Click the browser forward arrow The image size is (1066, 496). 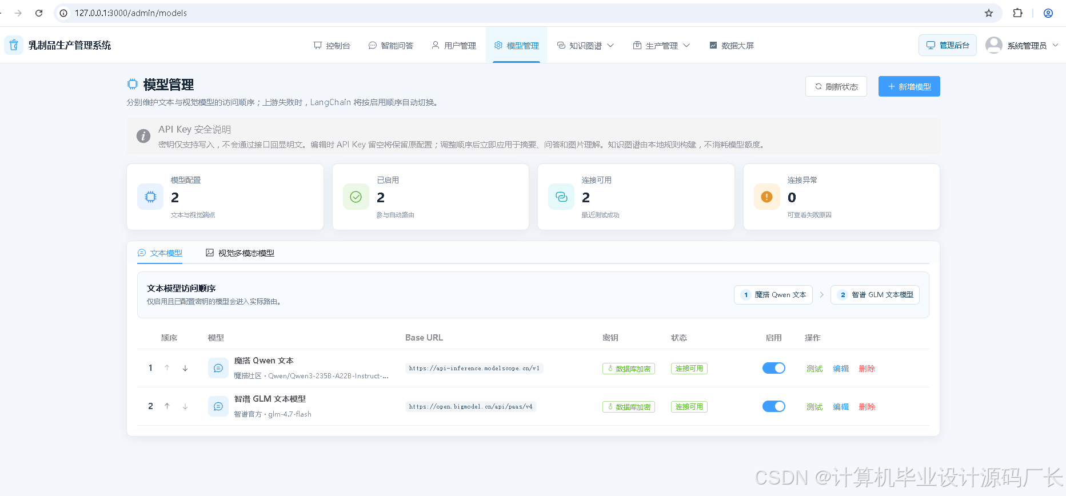18,13
